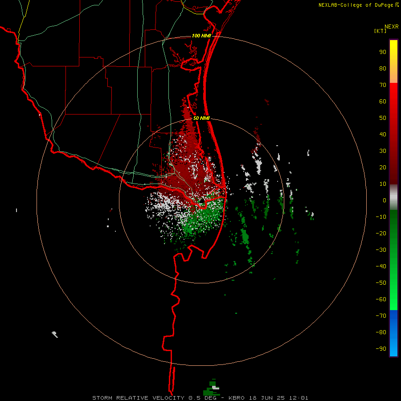
Task: Click the 30 value on the velocity scale
Action: pyautogui.click(x=383, y=151)
